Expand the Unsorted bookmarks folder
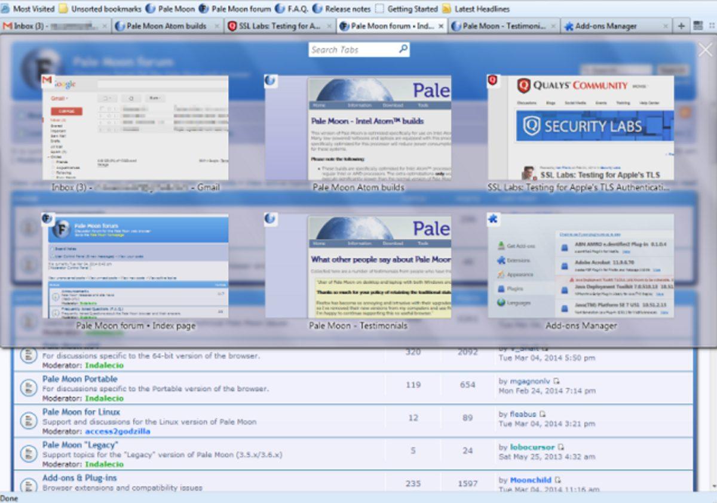717x503 pixels. (x=100, y=9)
